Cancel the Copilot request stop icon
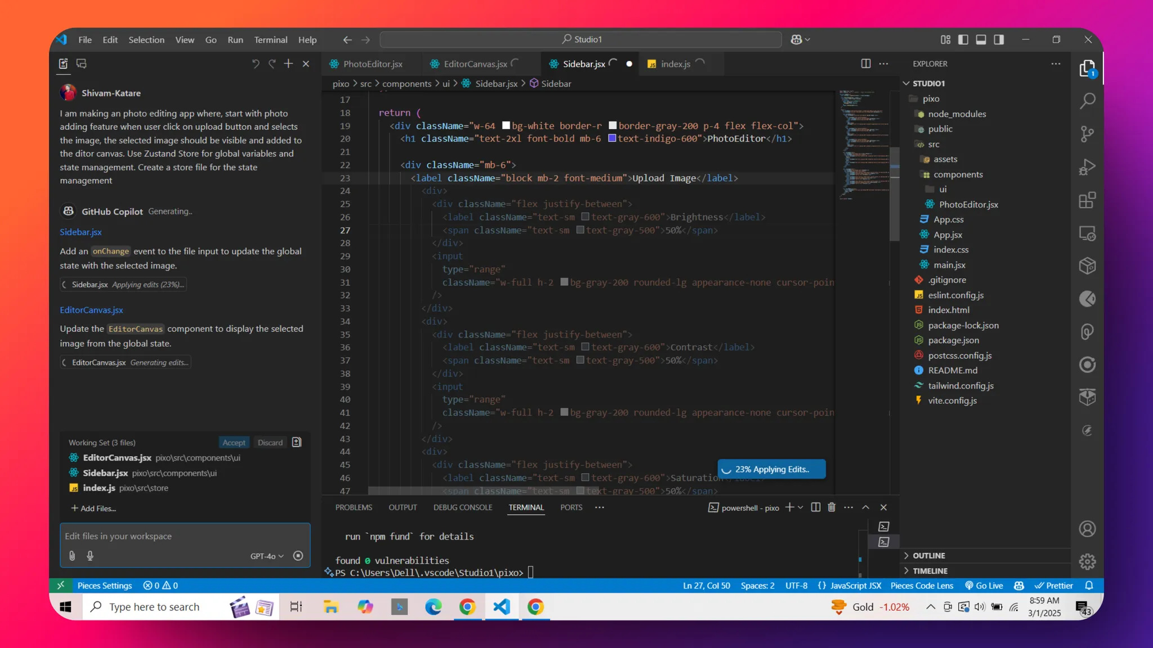Screen dimensions: 1153x648 pyautogui.click(x=298, y=556)
